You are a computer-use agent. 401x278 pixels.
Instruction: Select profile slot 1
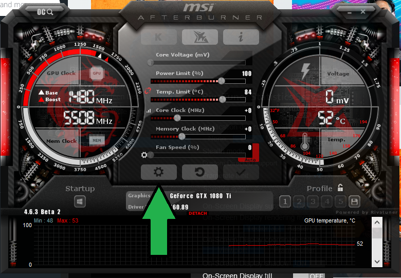(x=285, y=202)
